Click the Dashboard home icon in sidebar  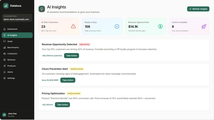(5, 29)
